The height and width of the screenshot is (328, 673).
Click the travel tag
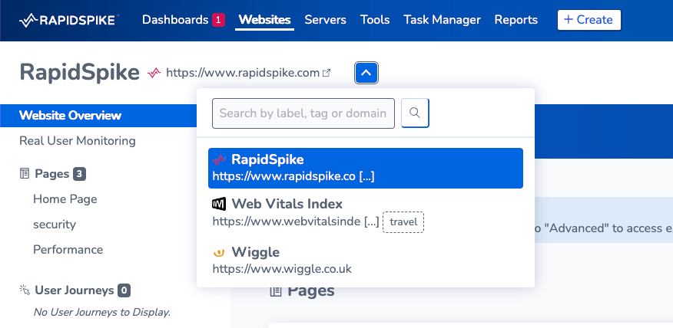pos(403,221)
